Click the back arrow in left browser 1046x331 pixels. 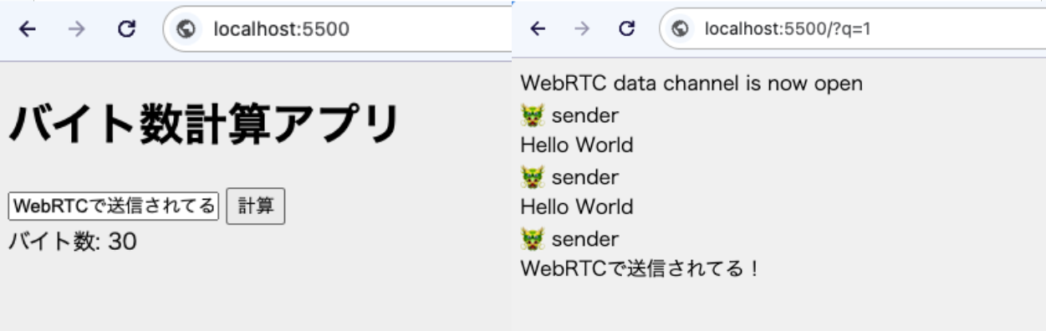coord(28,29)
